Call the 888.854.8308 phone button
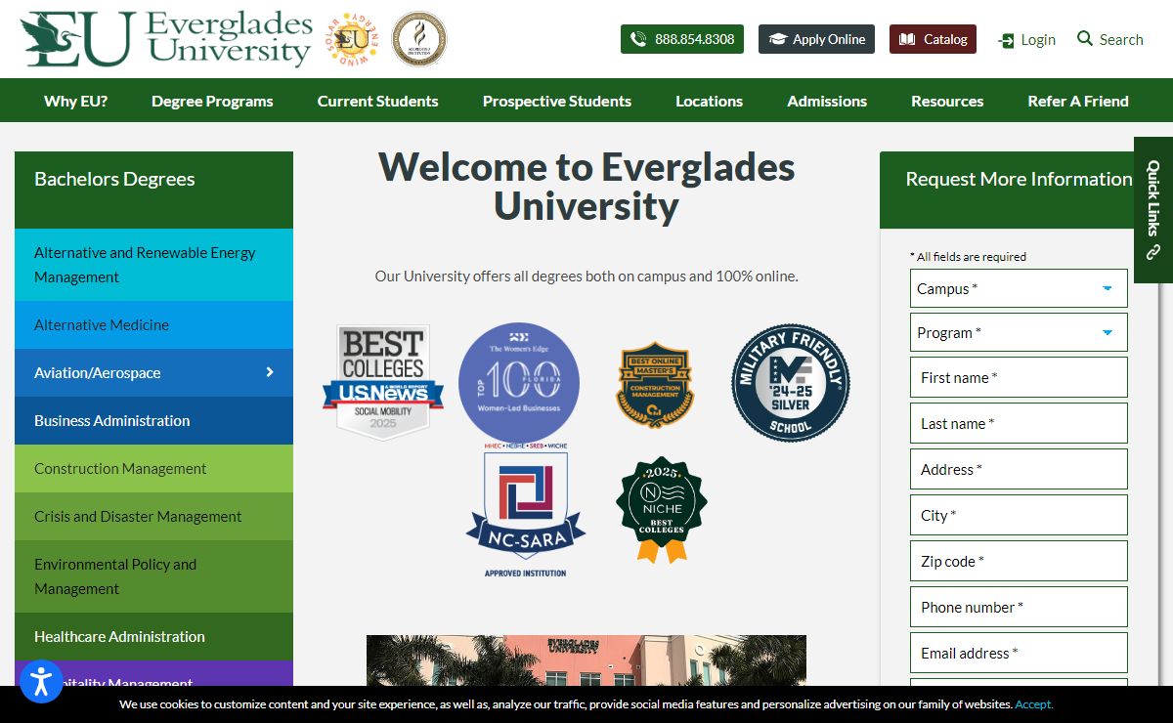Screen dimensions: 1173x723 682,39
